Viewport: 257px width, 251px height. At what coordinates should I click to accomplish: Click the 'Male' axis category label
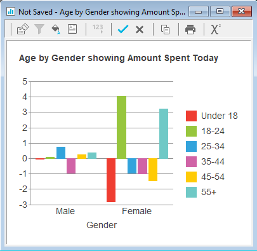pyautogui.click(x=65, y=211)
